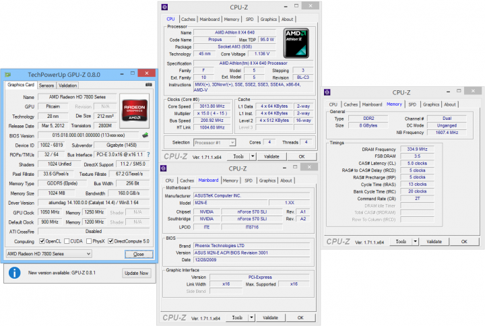The image size is (485, 326).
Task: Click Validate in the CPU-Z Mainboard window
Action: [x=270, y=318]
